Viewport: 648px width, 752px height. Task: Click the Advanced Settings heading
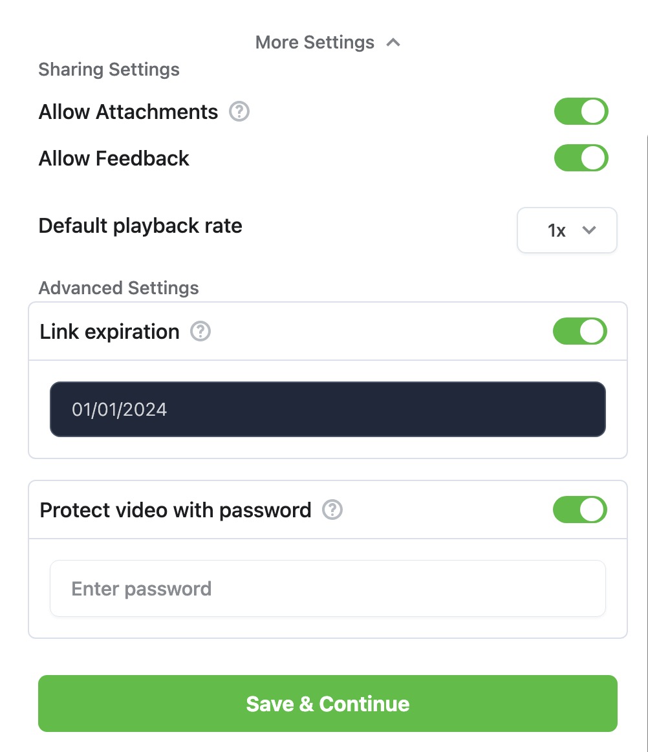(x=118, y=288)
